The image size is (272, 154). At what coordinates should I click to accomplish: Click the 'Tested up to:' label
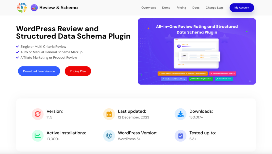point(203,133)
